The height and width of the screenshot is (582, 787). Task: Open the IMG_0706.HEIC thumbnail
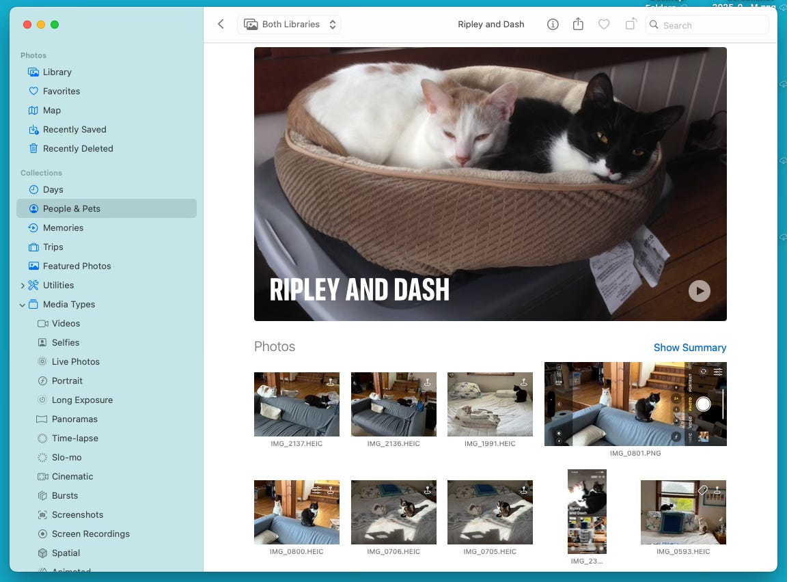[x=393, y=512]
